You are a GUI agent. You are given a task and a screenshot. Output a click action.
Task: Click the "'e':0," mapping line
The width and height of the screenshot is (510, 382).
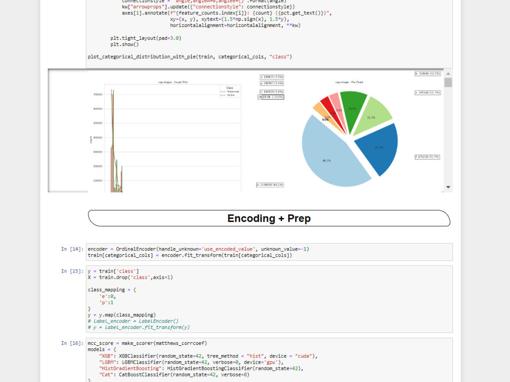click(x=107, y=296)
